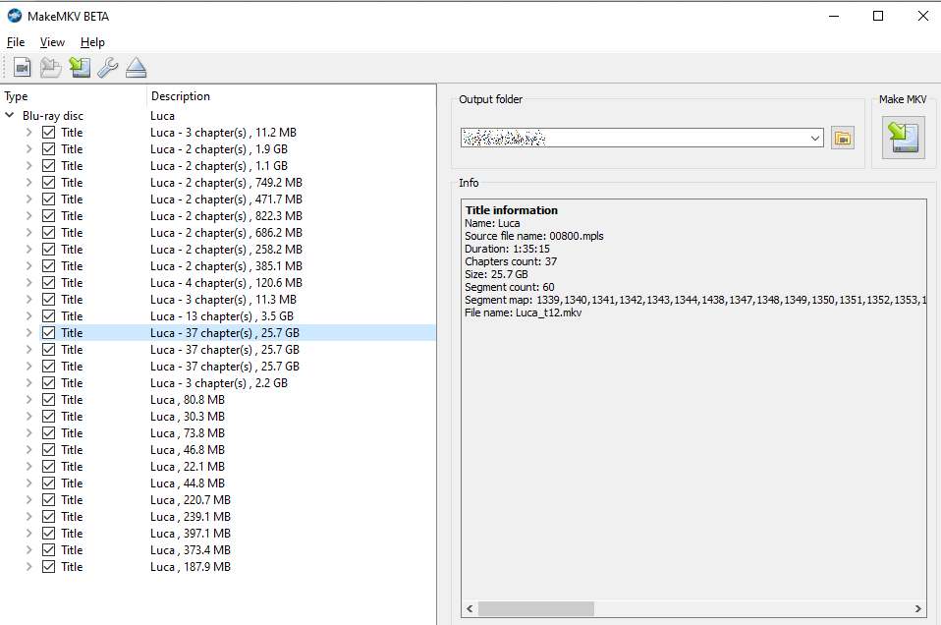Image resolution: width=941 pixels, height=625 pixels.
Task: Show tracks for the 44.8 MB title
Action: (28, 483)
